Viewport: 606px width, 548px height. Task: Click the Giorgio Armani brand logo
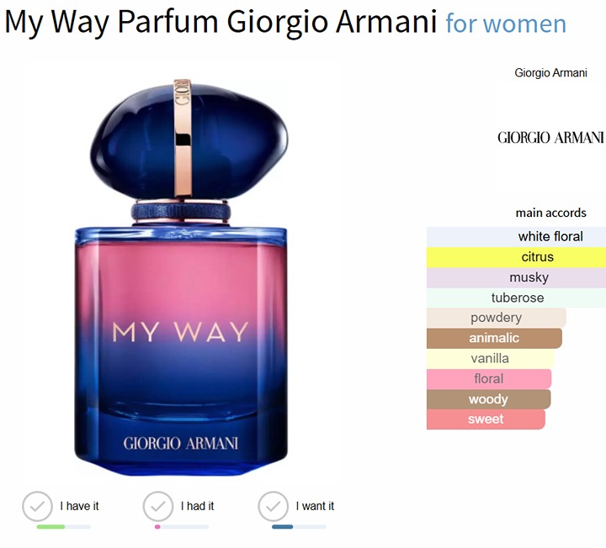click(550, 137)
